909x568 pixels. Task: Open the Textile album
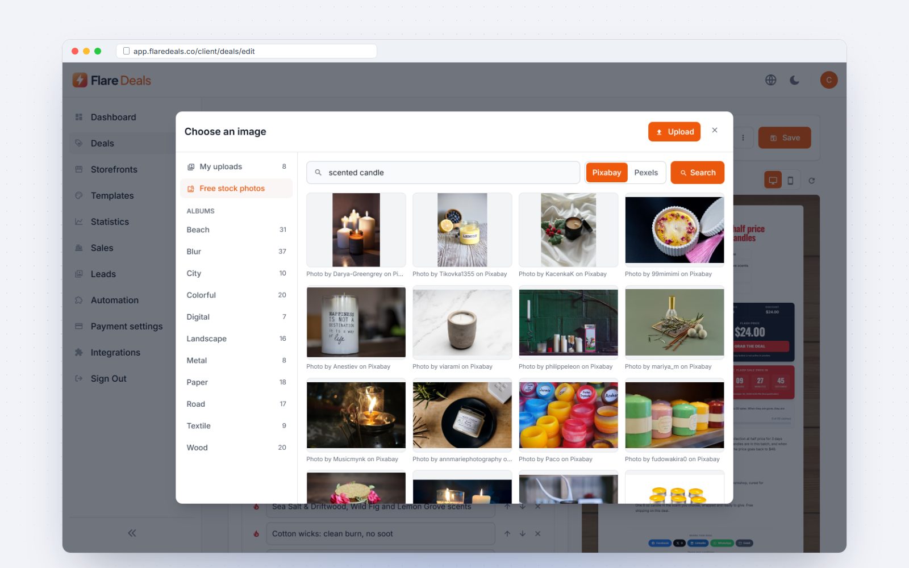tap(236, 426)
